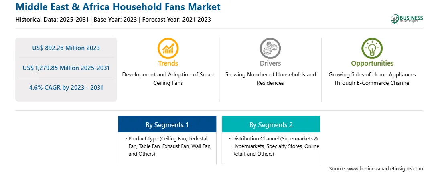Image resolution: width=438 pixels, height=172 pixels.
Task: Click the US$ 1,279.85 Million 2025-2031 figure
Action: 66,68
